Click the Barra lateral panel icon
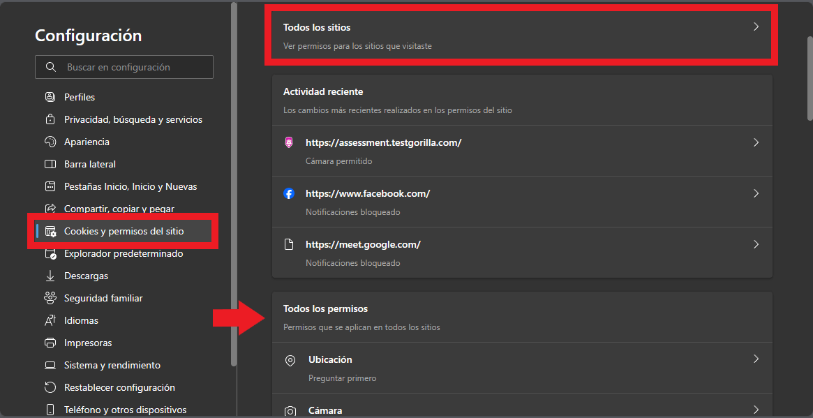 point(50,164)
